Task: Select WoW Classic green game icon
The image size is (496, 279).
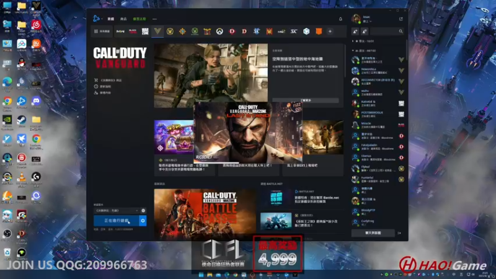Action: coord(195,32)
